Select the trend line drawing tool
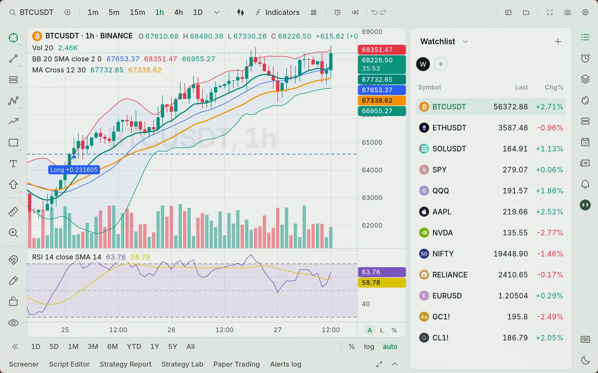The image size is (598, 373). [x=13, y=59]
